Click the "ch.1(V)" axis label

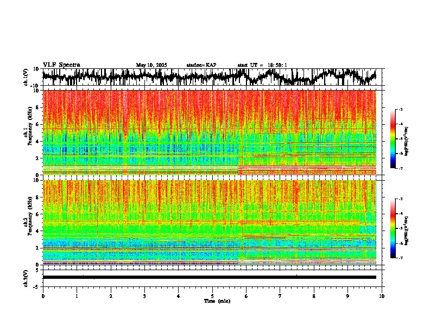(26, 77)
